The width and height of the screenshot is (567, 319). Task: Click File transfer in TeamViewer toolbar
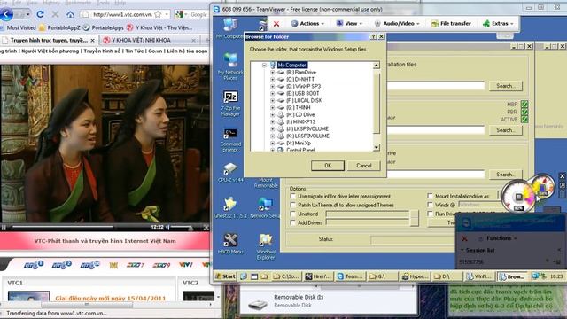451,24
